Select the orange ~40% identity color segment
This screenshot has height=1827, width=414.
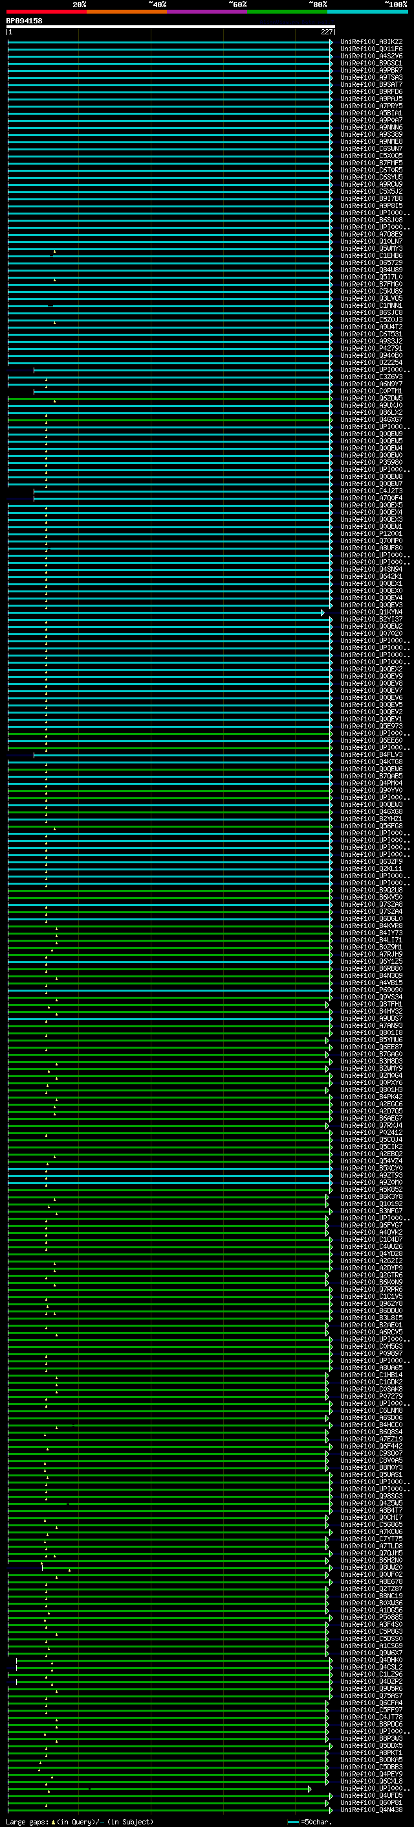click(x=126, y=12)
